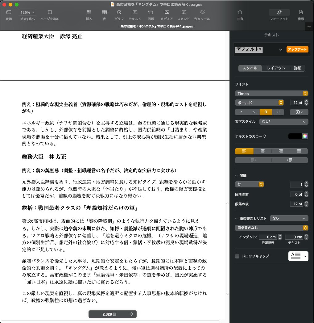This screenshot has height=323, width=314.
Task: Click the Add Page (ページを追加) icon
Action: [x=50, y=12]
